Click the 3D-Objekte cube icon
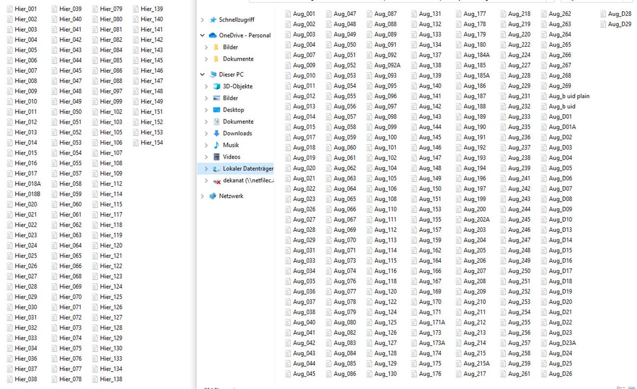 pos(217,87)
